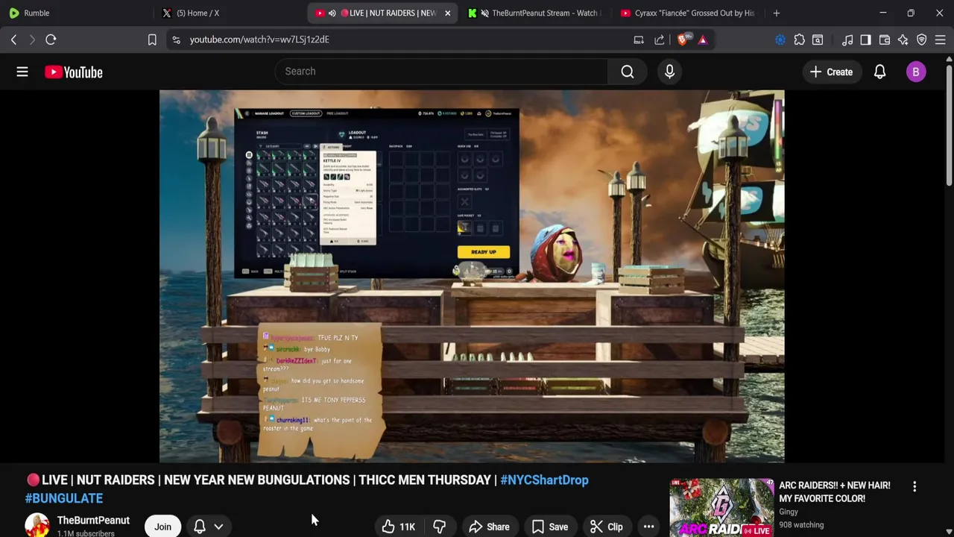Create a Clip of the stream
This screenshot has width=954, height=537.
pyautogui.click(x=607, y=527)
